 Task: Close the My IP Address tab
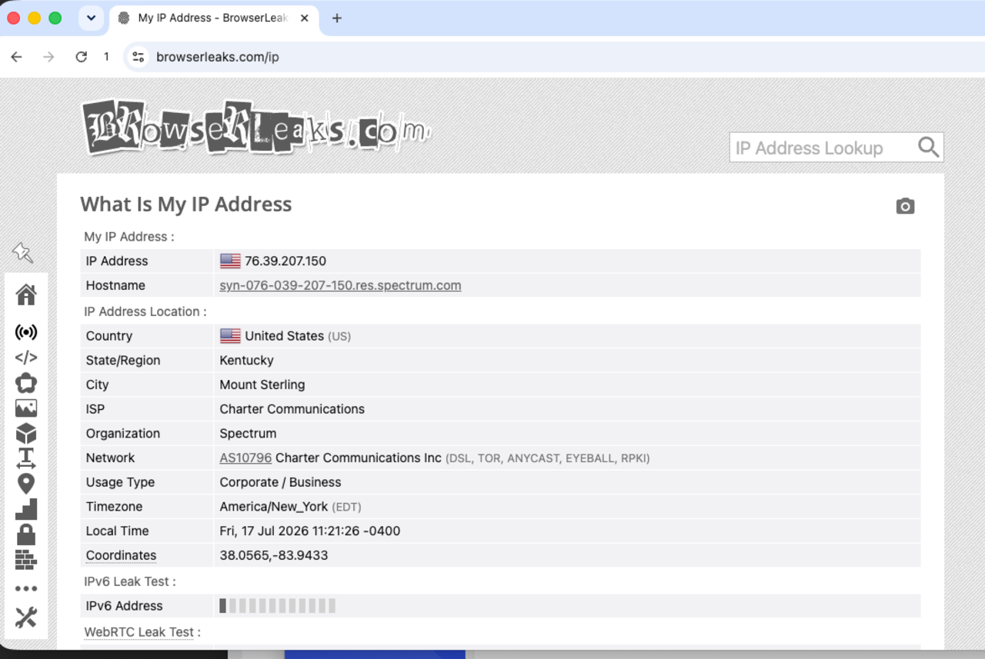305,18
